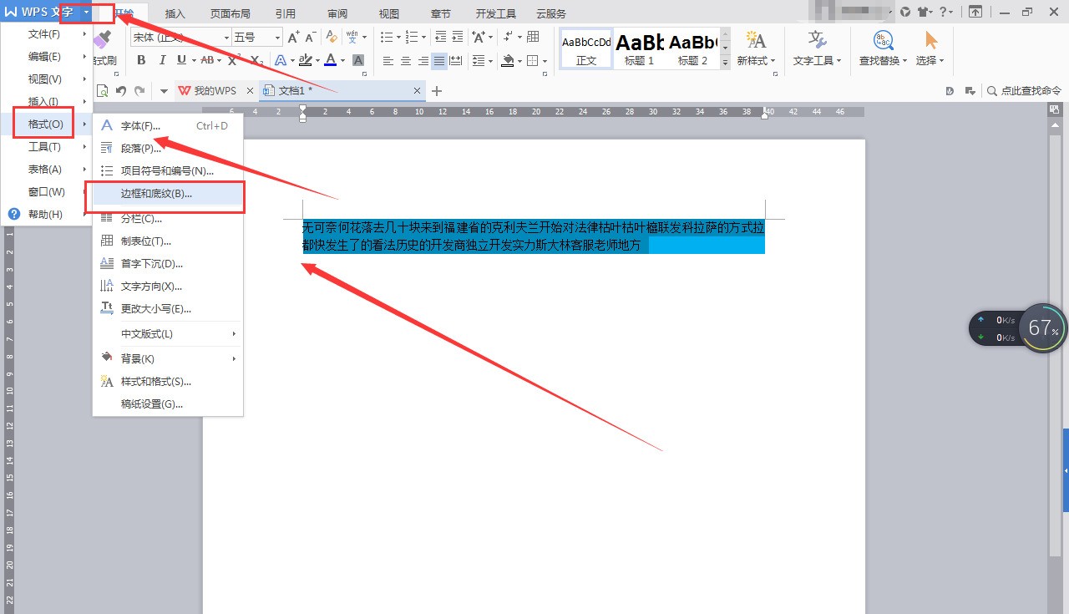Apply subscript formatting
Viewport: 1069px width, 614px height.
pos(256,60)
